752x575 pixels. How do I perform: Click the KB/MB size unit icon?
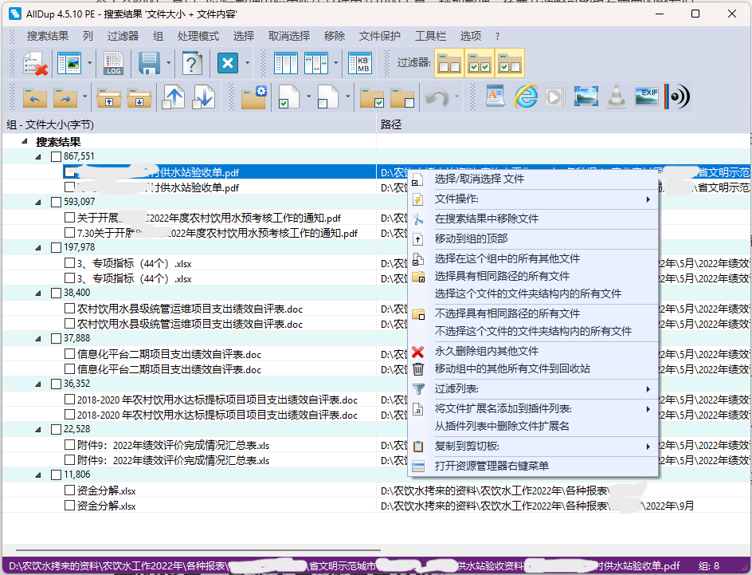tap(360, 63)
